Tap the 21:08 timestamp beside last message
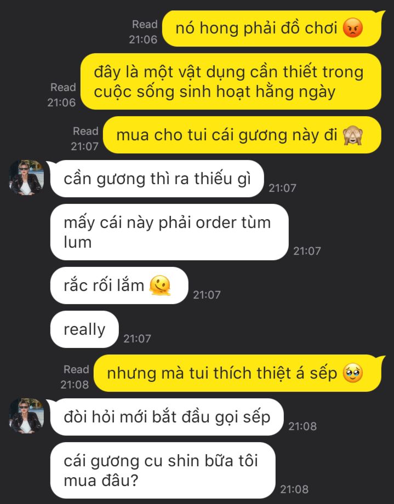The image size is (394, 504). (294, 489)
